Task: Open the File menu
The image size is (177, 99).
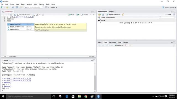Action: tap(2, 4)
